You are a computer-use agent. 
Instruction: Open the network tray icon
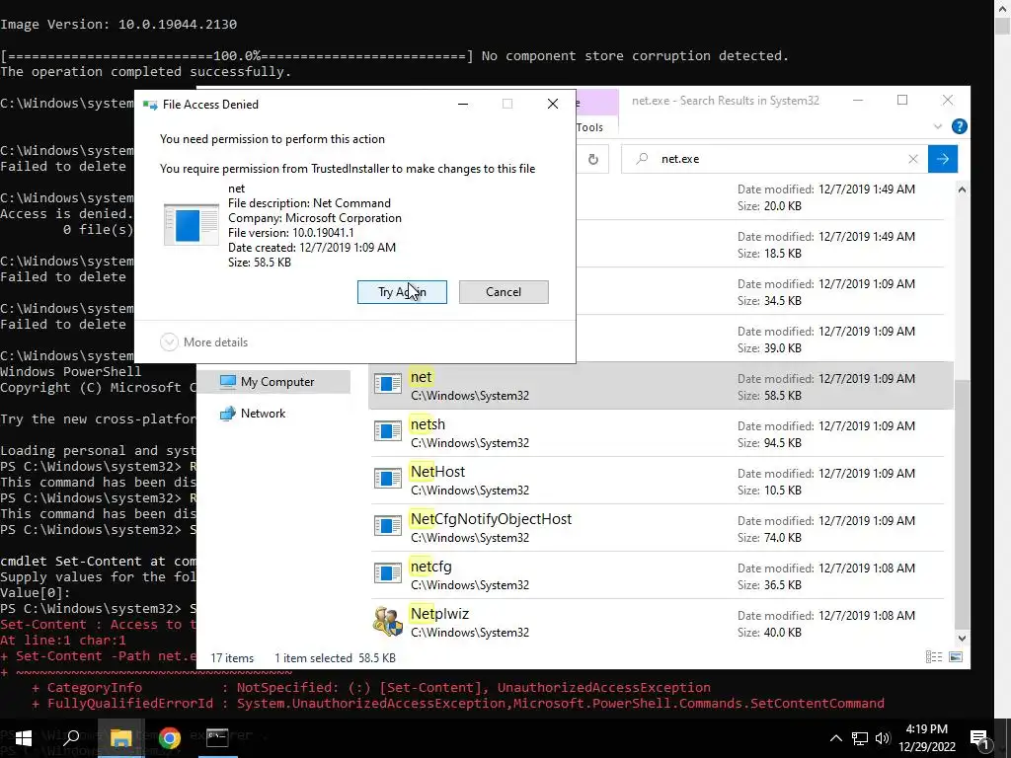click(x=860, y=738)
